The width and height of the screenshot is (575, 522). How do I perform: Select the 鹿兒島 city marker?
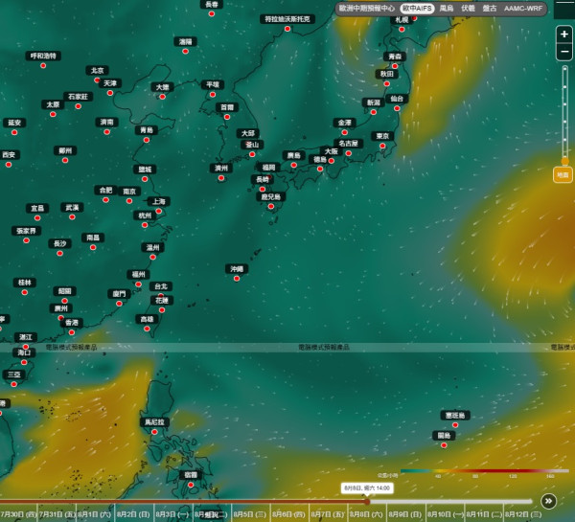[x=270, y=206]
